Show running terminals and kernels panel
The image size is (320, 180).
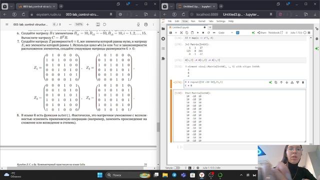[163, 39]
